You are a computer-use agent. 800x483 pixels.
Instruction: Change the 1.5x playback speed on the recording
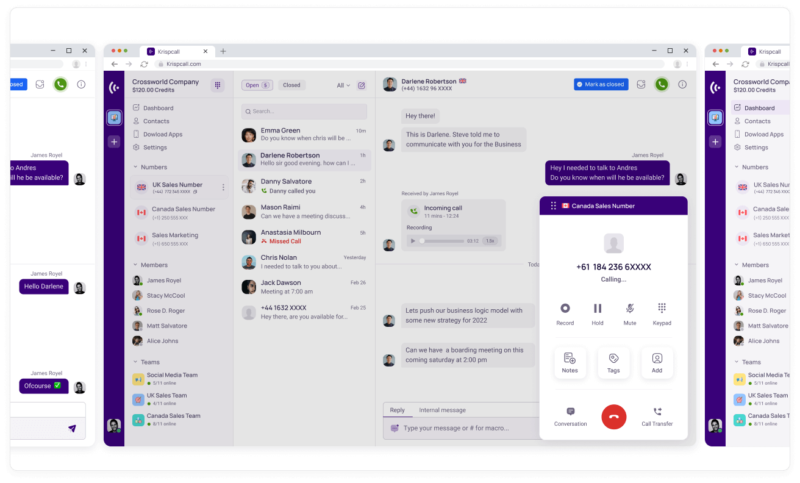490,241
